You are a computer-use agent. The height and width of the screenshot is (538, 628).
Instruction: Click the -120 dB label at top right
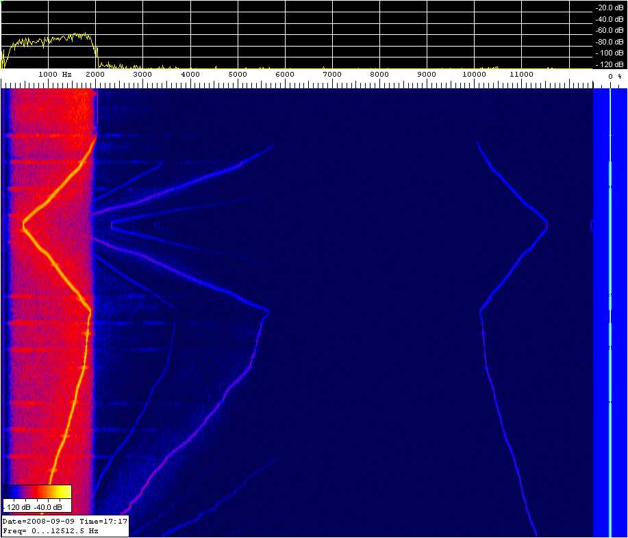(x=610, y=64)
